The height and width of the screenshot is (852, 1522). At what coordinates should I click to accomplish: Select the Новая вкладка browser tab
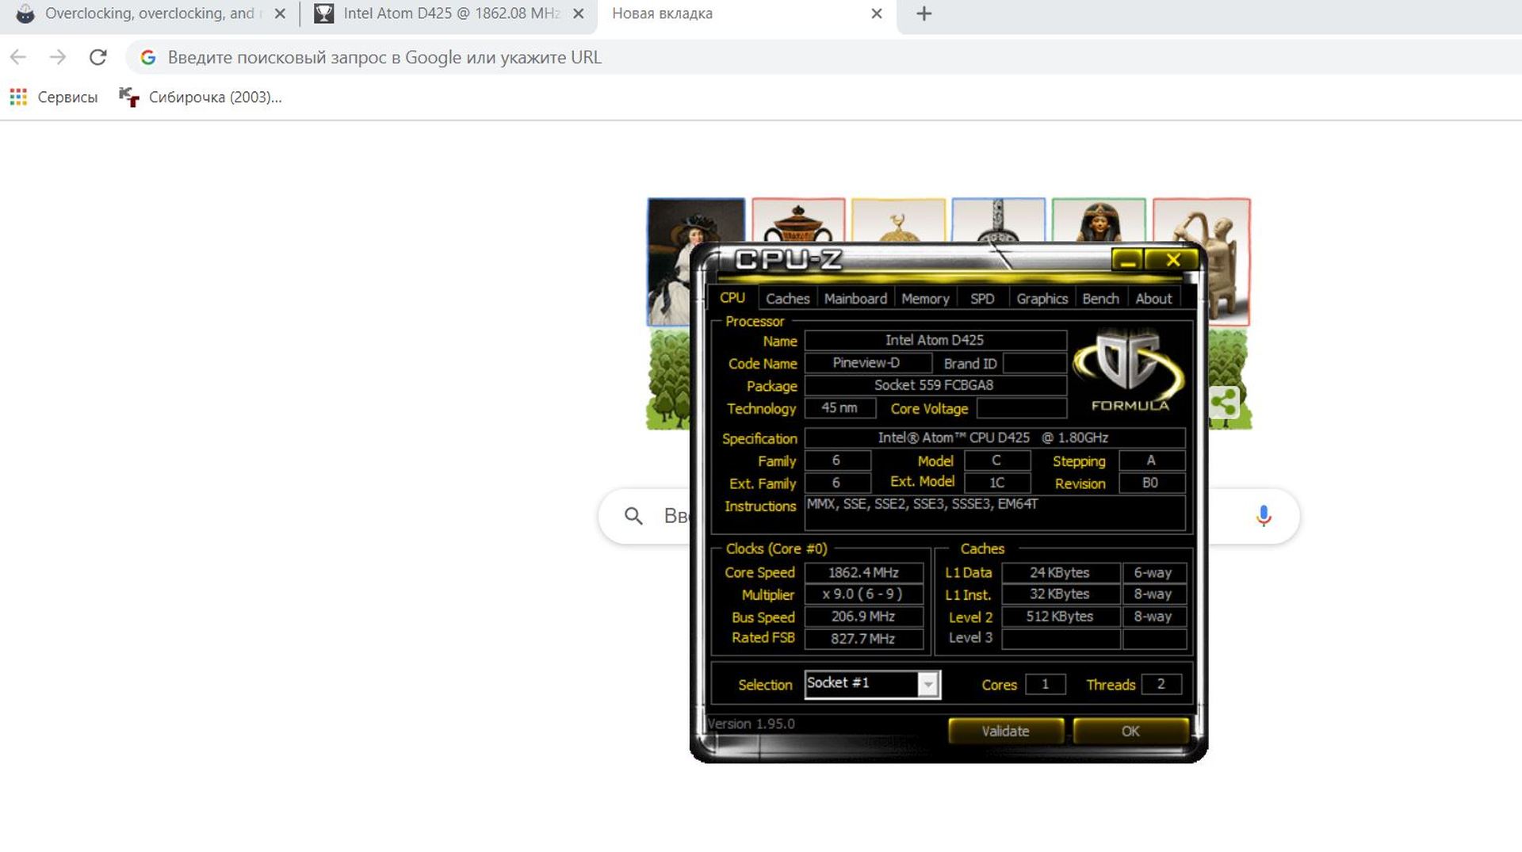point(745,13)
